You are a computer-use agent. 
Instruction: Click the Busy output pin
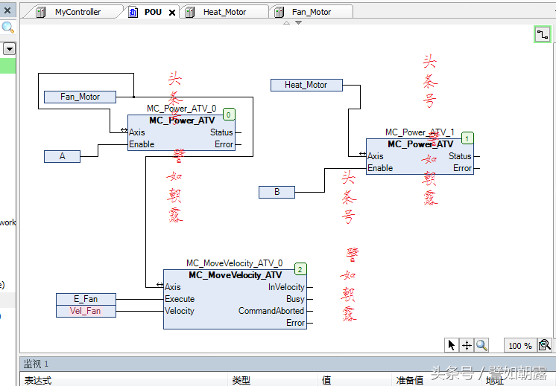pyautogui.click(x=295, y=299)
